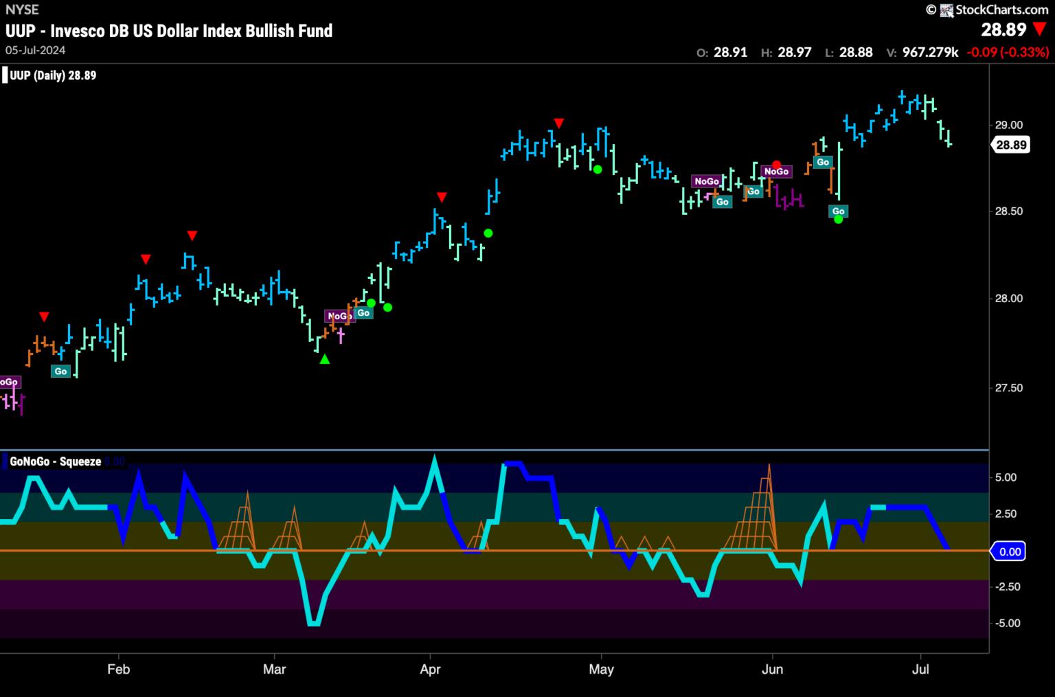Click the Go signal label in late January
Image resolution: width=1055 pixels, height=697 pixels.
pos(60,372)
